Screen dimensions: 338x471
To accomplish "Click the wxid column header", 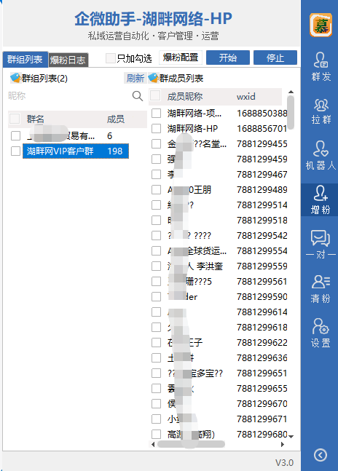I will coord(246,96).
